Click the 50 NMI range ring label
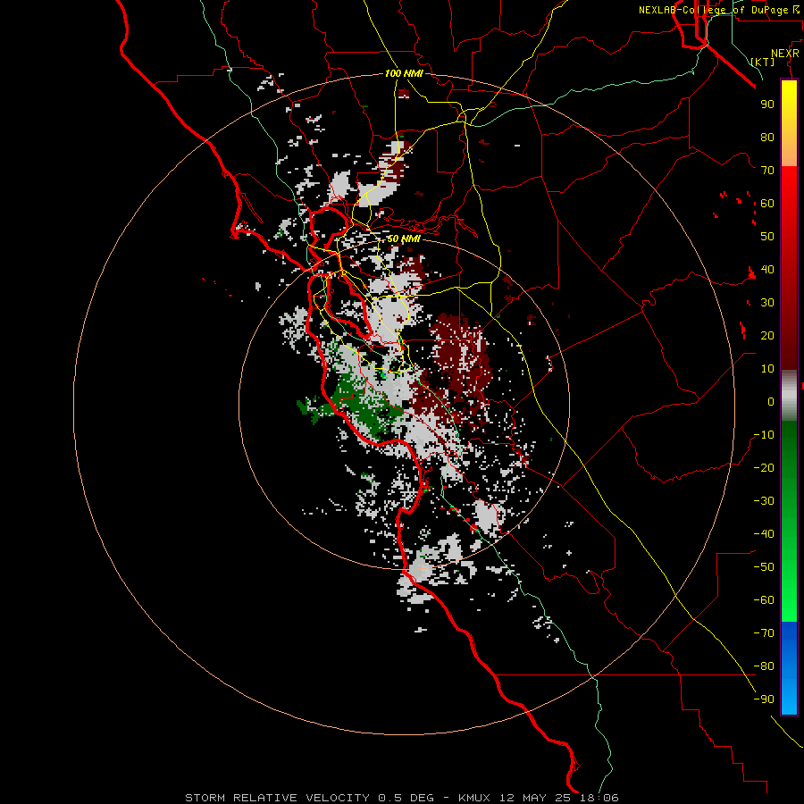The width and height of the screenshot is (804, 804). point(404,239)
